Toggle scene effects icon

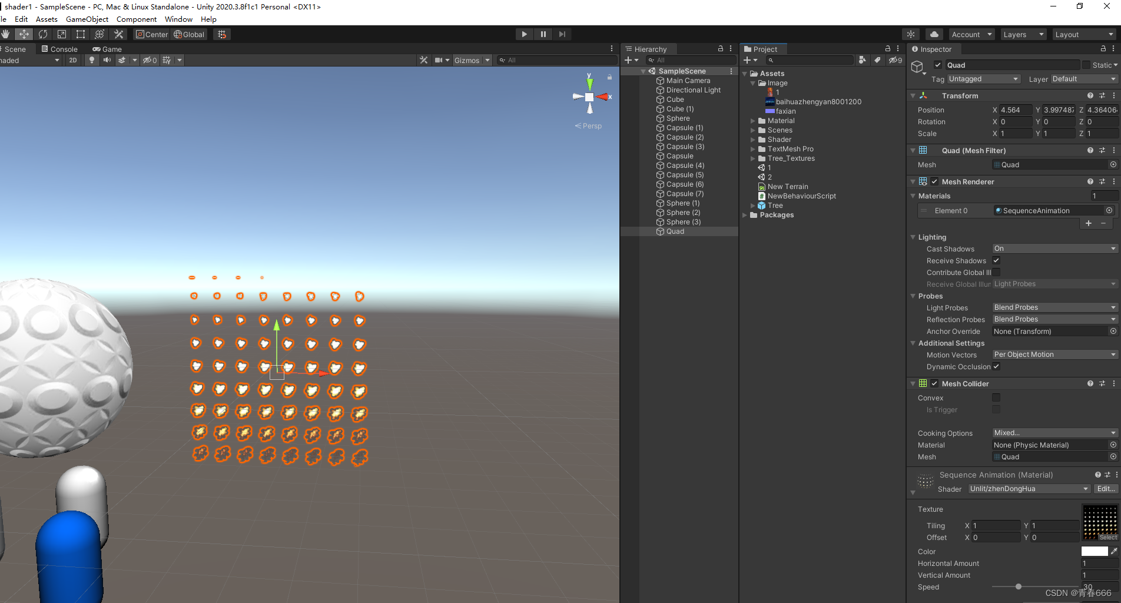pyautogui.click(x=122, y=60)
